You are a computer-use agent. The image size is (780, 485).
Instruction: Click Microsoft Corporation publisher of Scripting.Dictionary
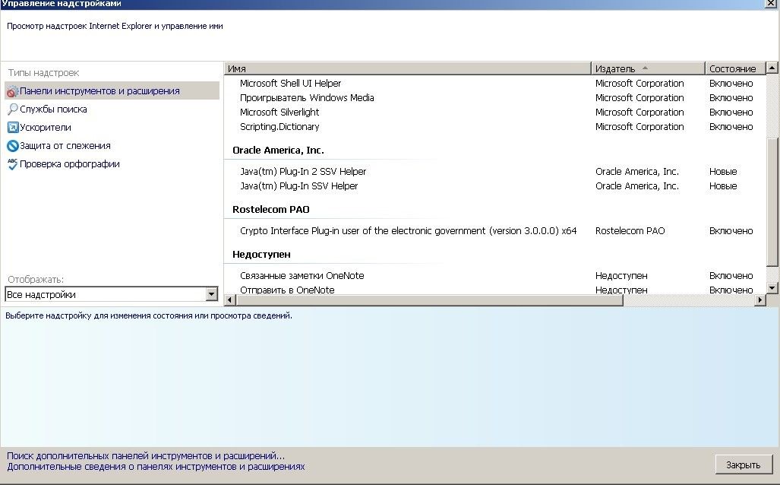coord(639,126)
